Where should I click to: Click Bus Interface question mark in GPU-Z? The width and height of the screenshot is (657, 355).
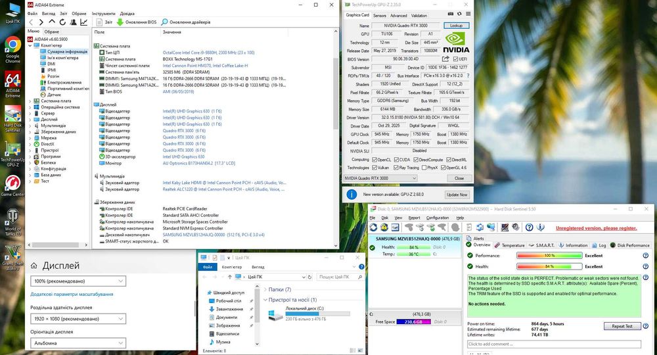pos(468,76)
